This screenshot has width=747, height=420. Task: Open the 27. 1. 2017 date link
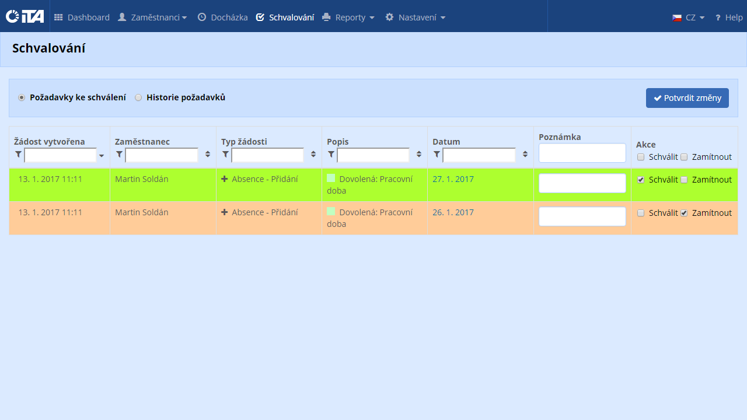tap(453, 179)
